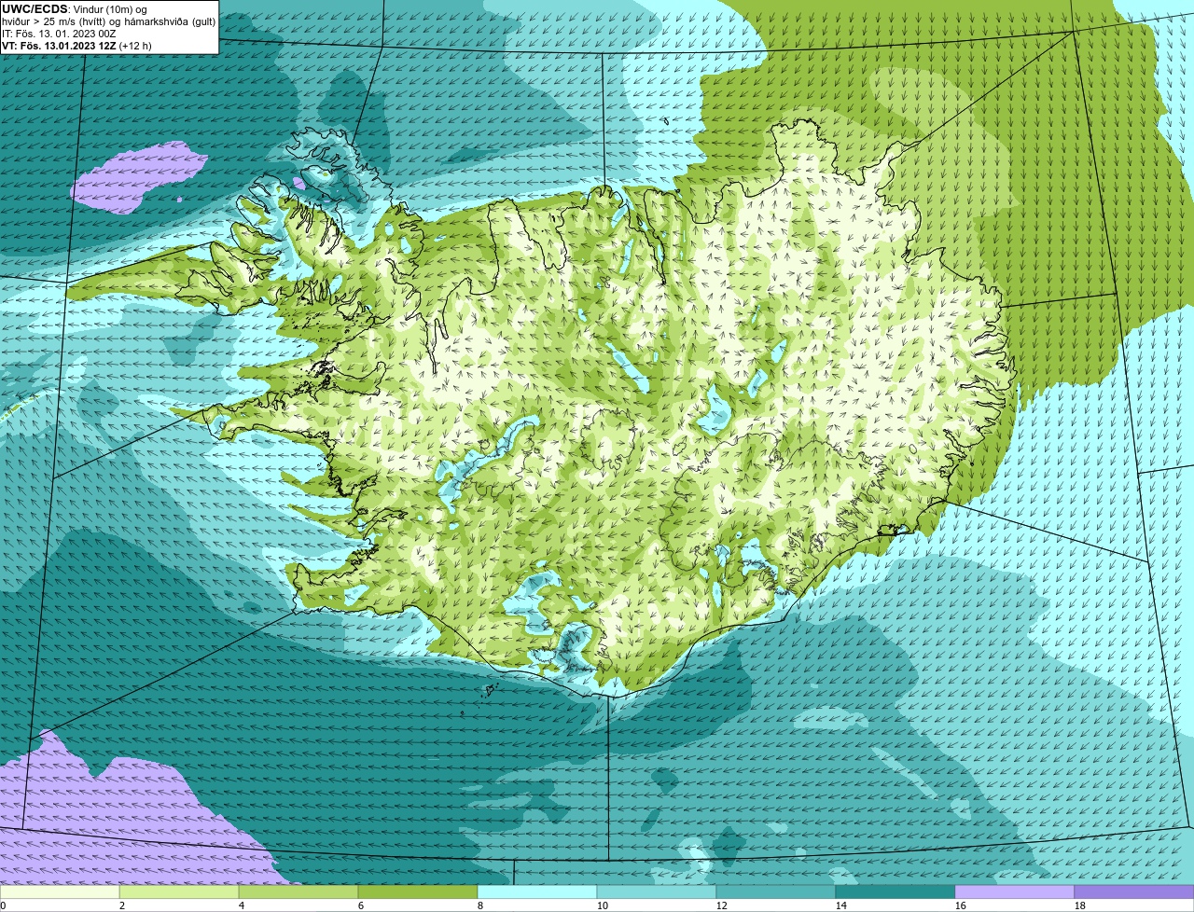This screenshot has width=1194, height=912.
Task: Click the "6" label on the scale
Action: click(x=361, y=905)
